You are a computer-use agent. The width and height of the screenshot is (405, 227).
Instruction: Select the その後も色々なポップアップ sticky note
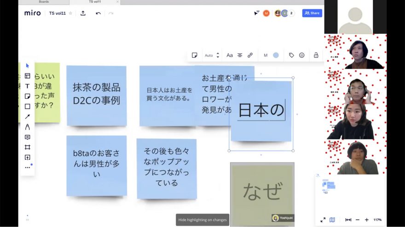pyautogui.click(x=167, y=169)
